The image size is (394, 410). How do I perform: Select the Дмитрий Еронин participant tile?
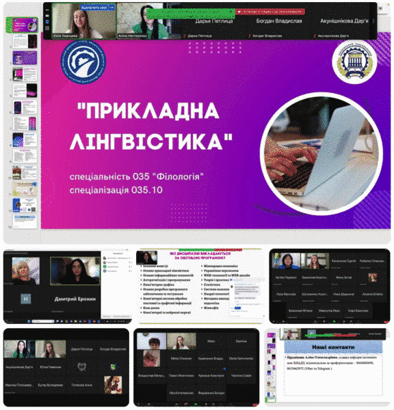[x=75, y=299]
